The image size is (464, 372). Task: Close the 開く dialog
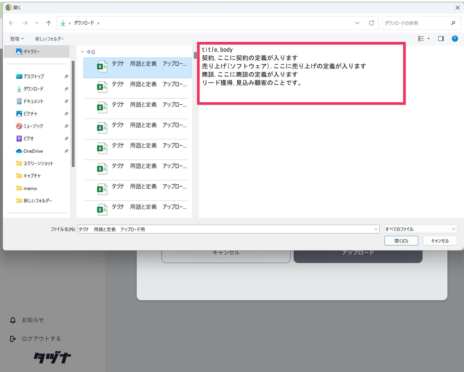point(457,8)
